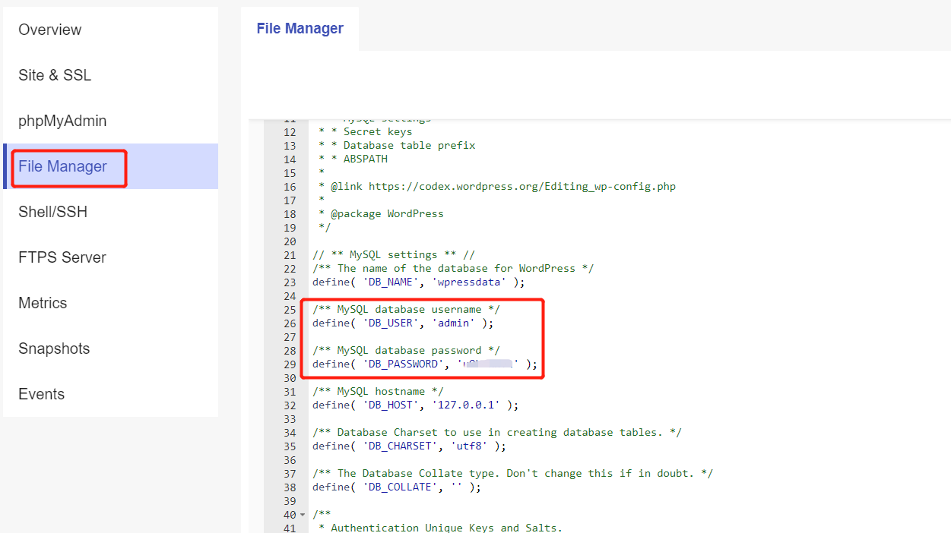Click line number 20 in the gutter
The image size is (951, 533).
point(290,241)
